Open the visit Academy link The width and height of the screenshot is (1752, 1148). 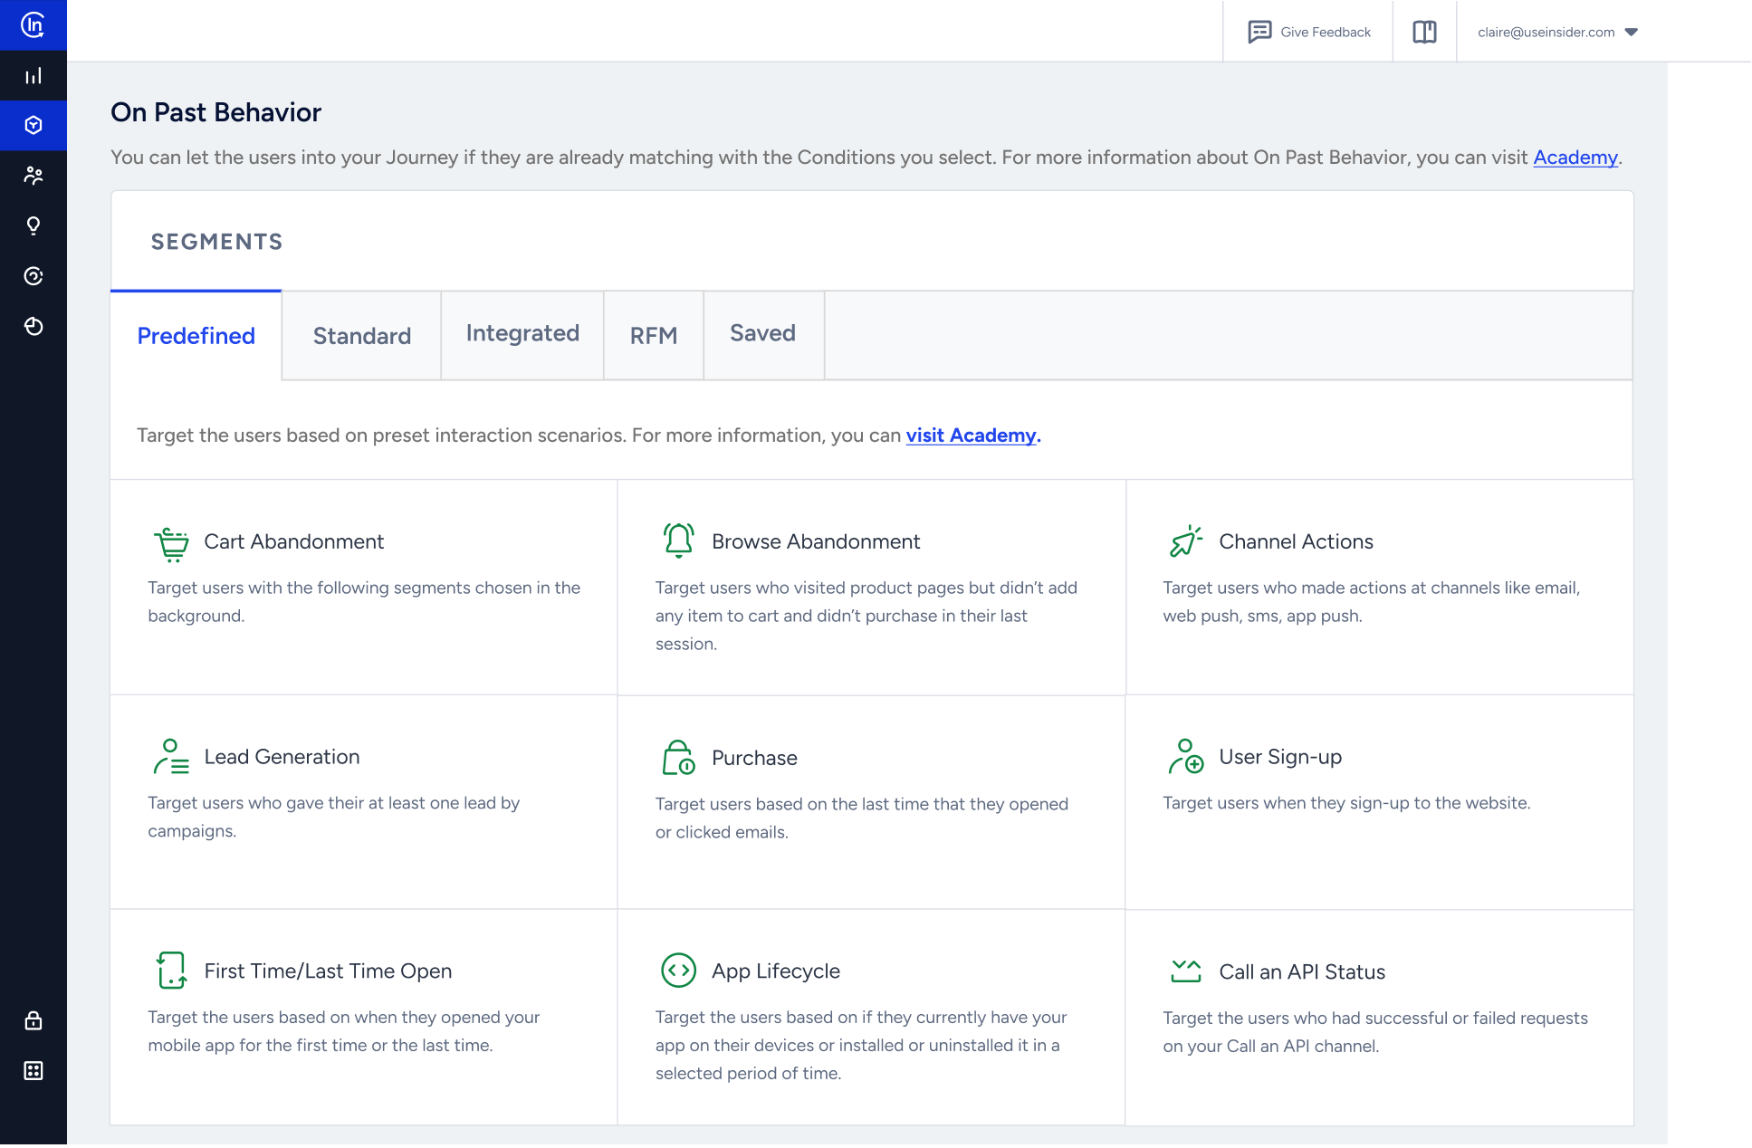(971, 435)
